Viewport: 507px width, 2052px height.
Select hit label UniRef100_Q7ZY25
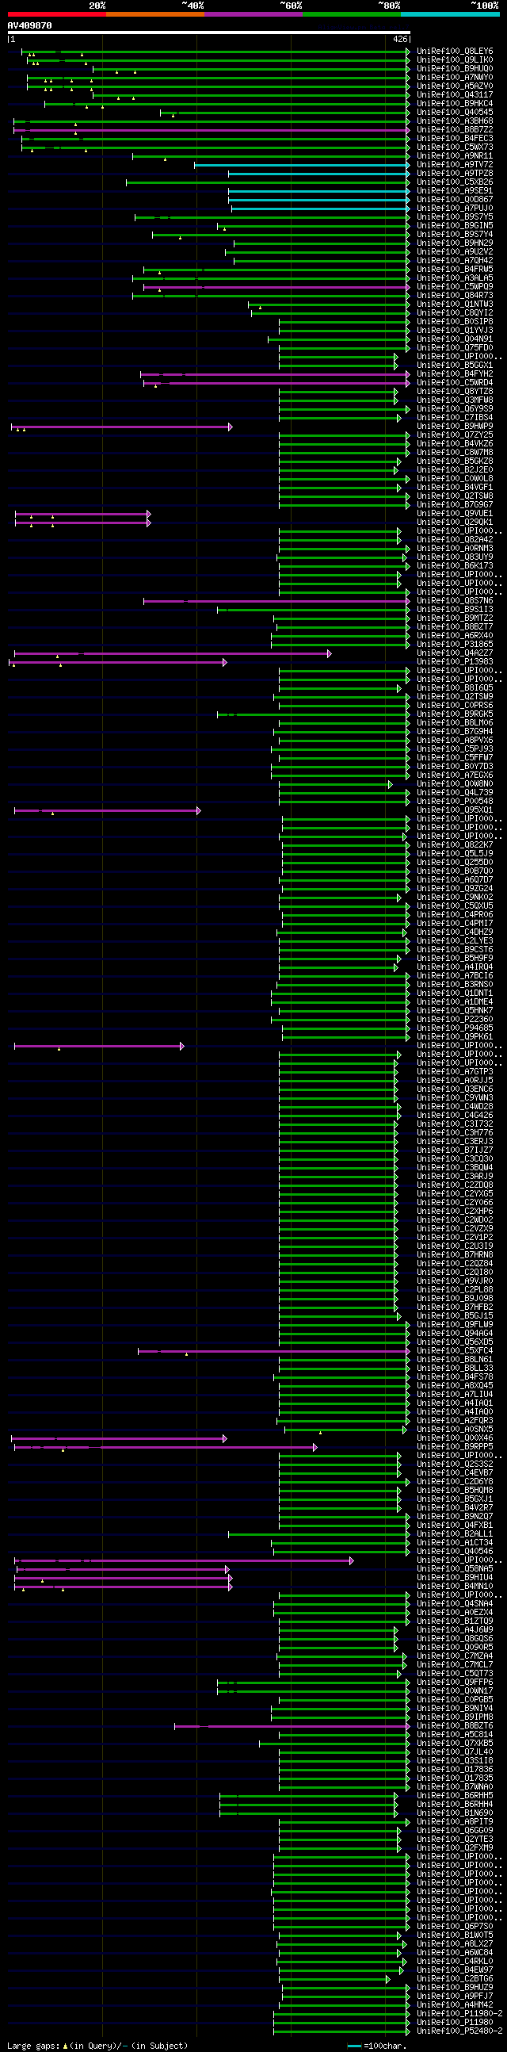tap(455, 436)
